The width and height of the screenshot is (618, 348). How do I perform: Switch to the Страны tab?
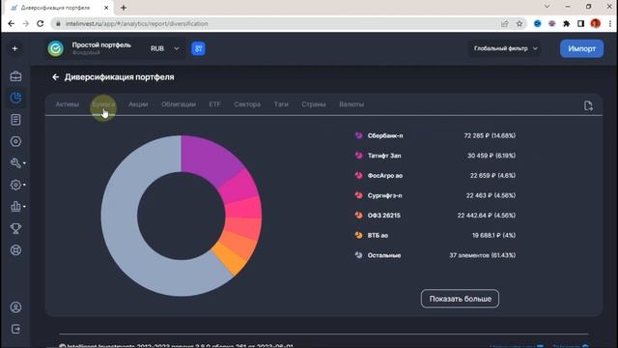click(x=314, y=104)
